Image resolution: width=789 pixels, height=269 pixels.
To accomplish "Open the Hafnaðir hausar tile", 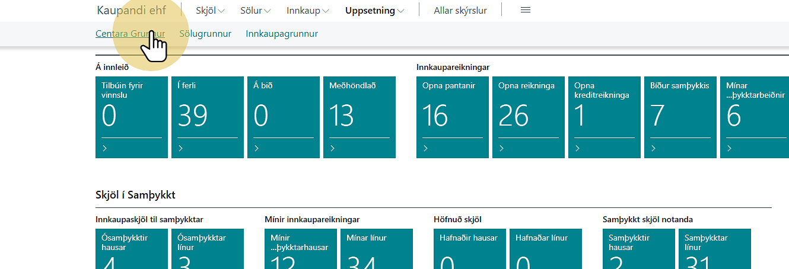I will tap(470, 249).
